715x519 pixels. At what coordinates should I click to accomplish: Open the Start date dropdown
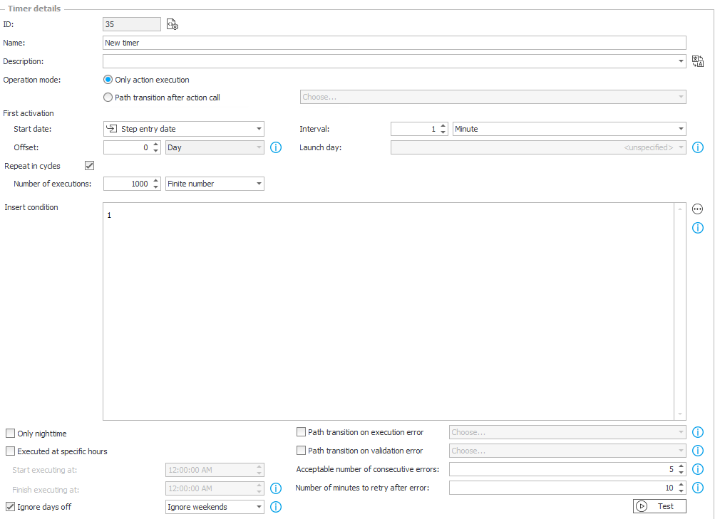pyautogui.click(x=184, y=129)
